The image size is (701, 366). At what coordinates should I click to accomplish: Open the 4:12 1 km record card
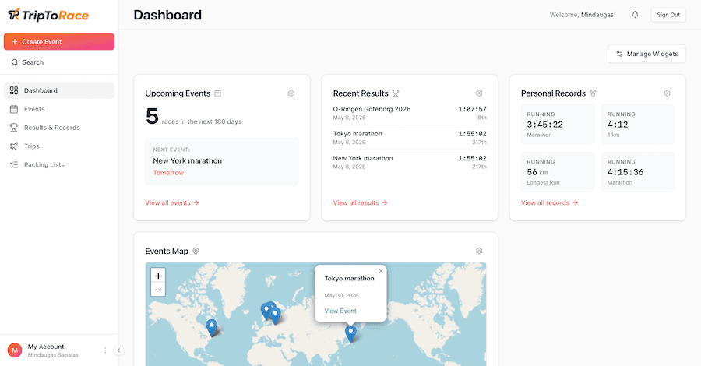[x=638, y=125]
